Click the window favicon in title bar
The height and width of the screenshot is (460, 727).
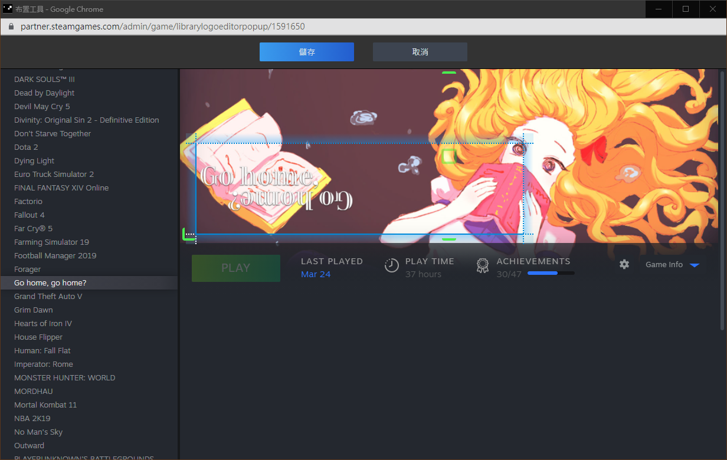tap(8, 9)
